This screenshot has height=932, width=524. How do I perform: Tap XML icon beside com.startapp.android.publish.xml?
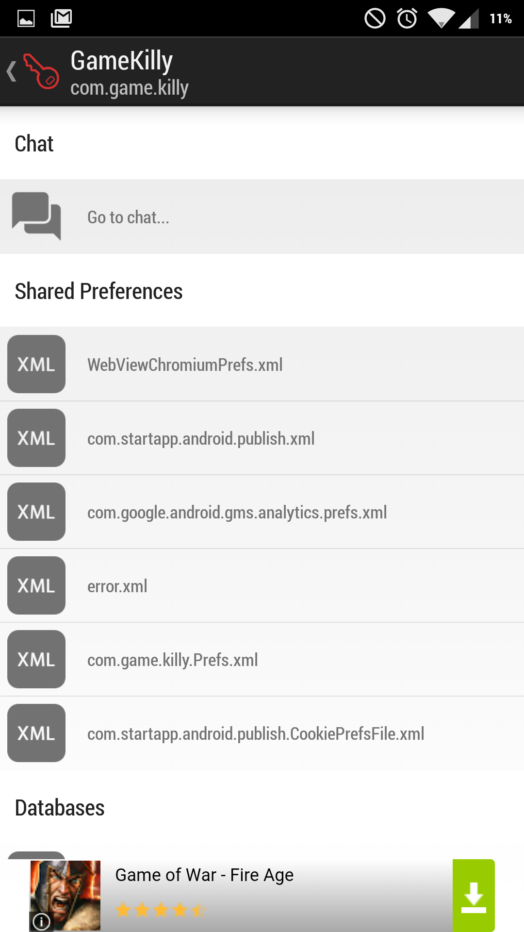coord(36,438)
